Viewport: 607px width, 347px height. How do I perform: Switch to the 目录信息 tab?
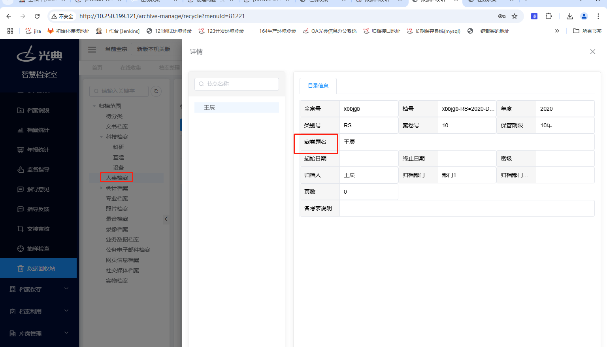tap(318, 86)
